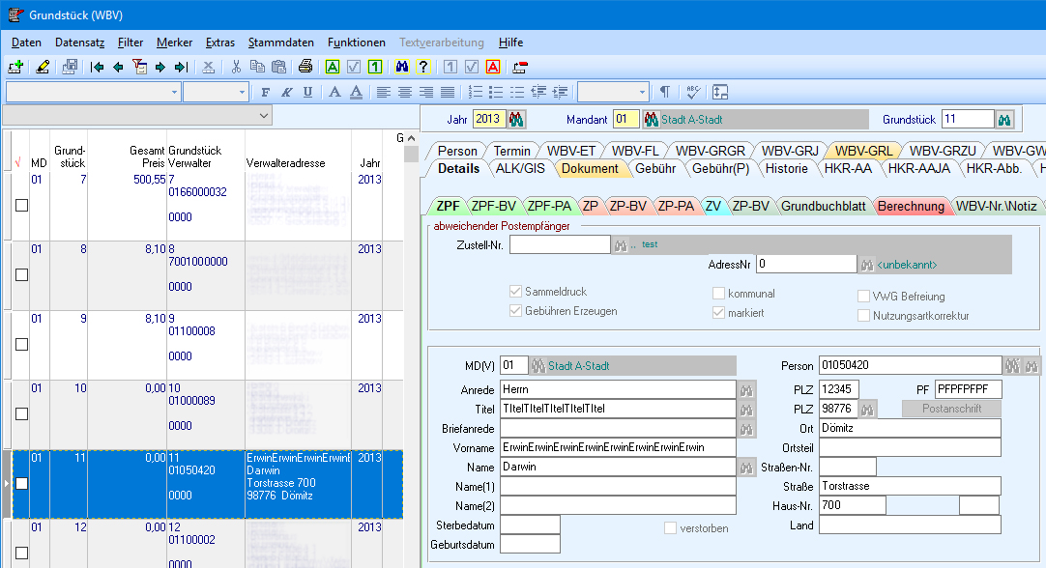Open search with the toolbar binoculars icon
This screenshot has width=1046, height=568.
pos(401,67)
